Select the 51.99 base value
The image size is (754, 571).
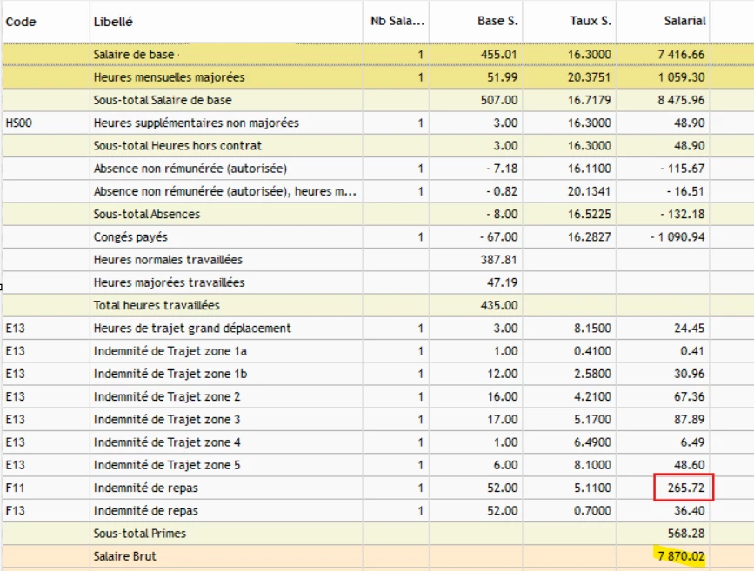(x=502, y=77)
